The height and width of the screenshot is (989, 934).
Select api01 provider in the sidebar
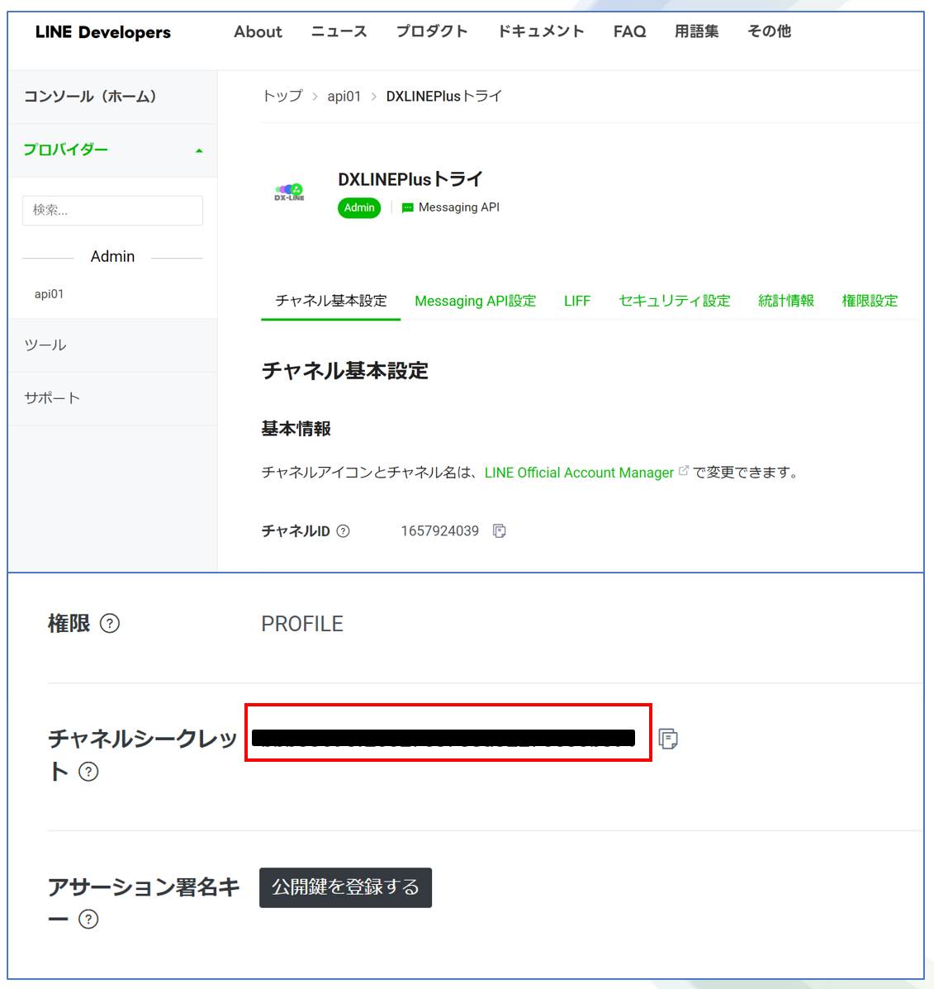[49, 294]
